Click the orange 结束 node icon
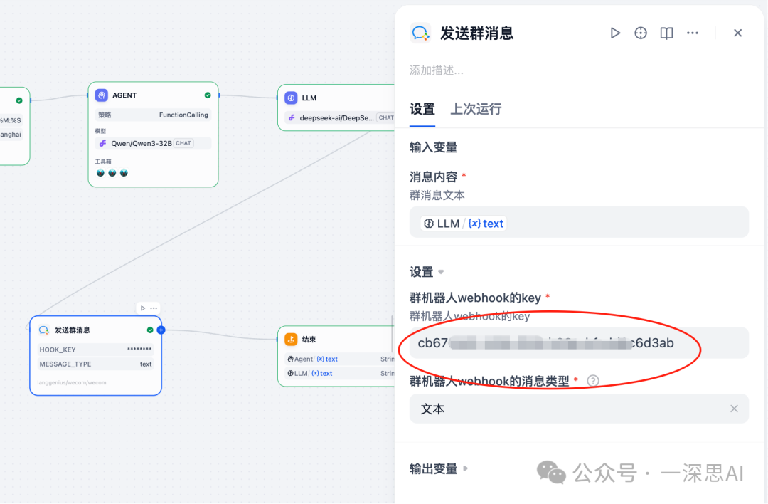Screen dimensions: 768x504 [x=291, y=339]
